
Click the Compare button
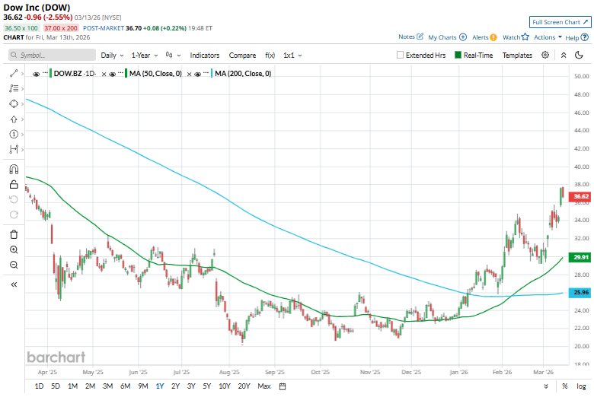click(x=242, y=56)
